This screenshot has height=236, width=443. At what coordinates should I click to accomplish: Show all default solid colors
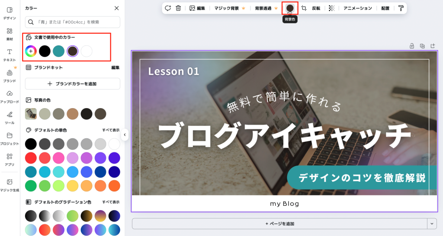tap(111, 130)
